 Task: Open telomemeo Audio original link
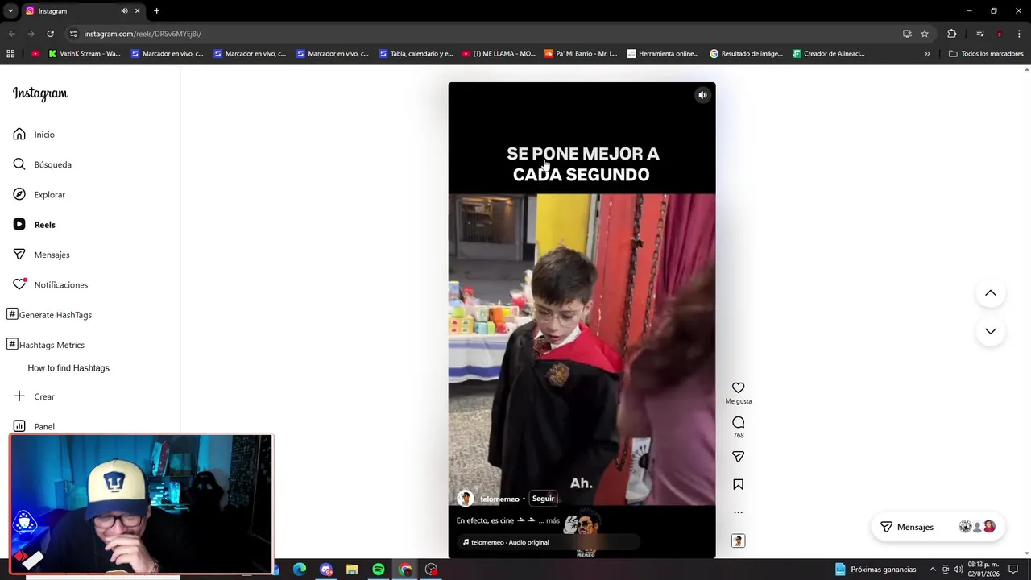coord(510,542)
